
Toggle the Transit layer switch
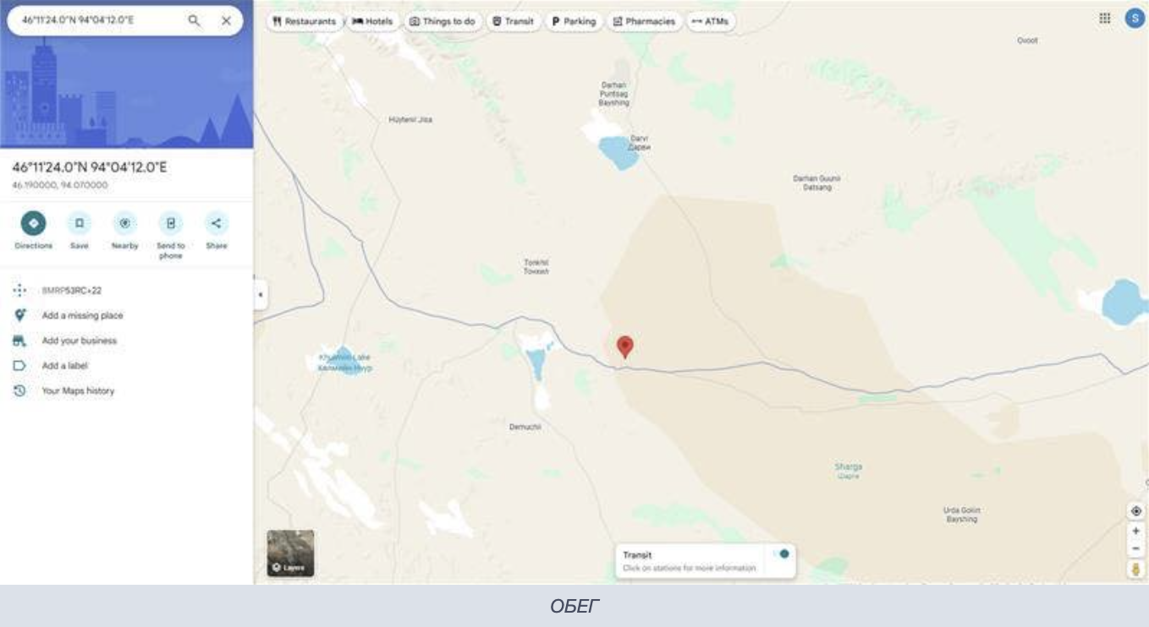782,554
